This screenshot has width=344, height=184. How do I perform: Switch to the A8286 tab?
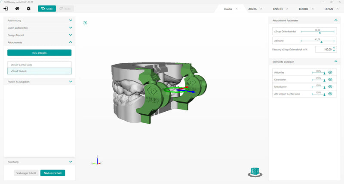[x=252, y=9]
